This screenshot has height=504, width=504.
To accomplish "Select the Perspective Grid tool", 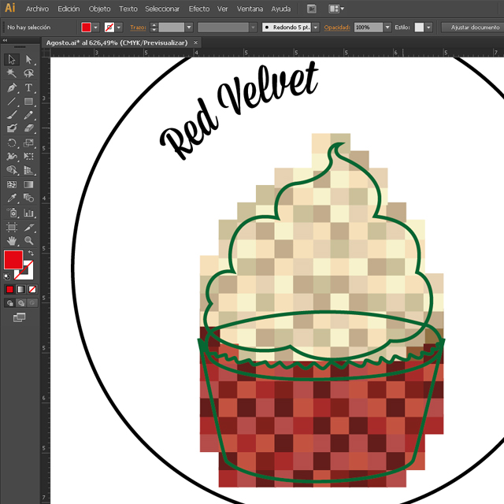I will click(28, 170).
